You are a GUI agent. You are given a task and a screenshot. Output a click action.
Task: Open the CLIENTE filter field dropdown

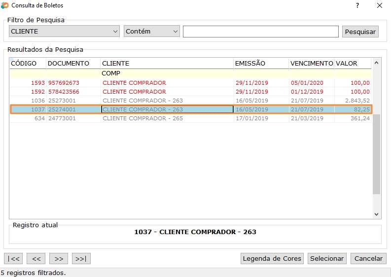[x=64, y=32]
